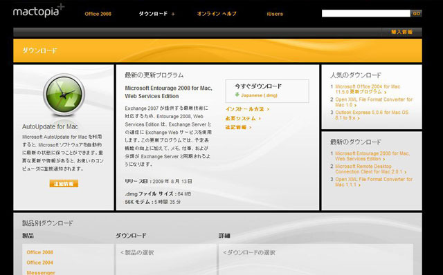Click the green AutoUpdate clock icon
The image size is (443, 275).
(64, 95)
